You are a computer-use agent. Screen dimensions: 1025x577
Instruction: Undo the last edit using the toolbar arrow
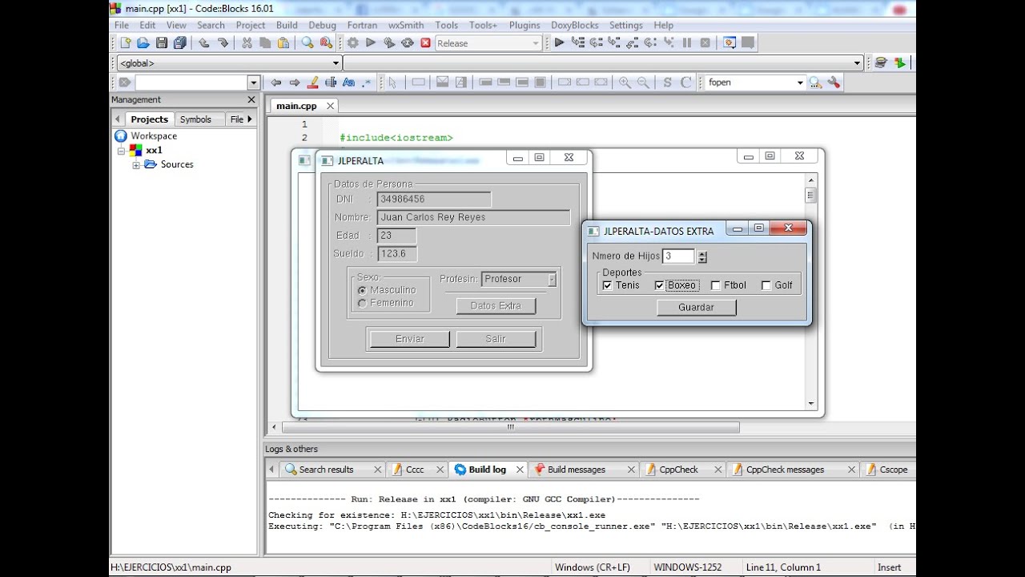click(x=203, y=43)
